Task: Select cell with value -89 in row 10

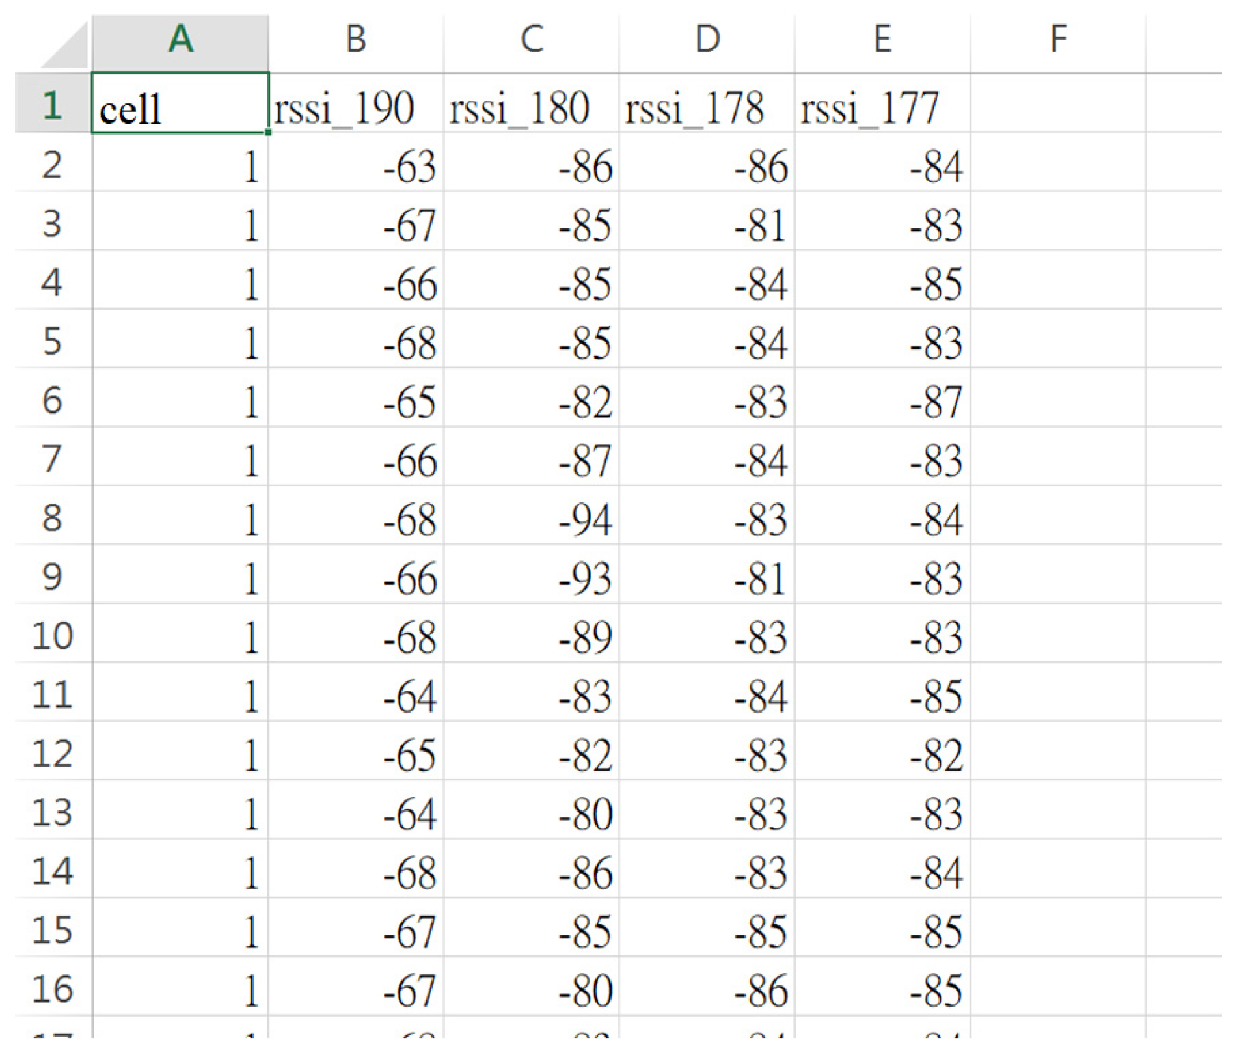Action: pyautogui.click(x=532, y=634)
